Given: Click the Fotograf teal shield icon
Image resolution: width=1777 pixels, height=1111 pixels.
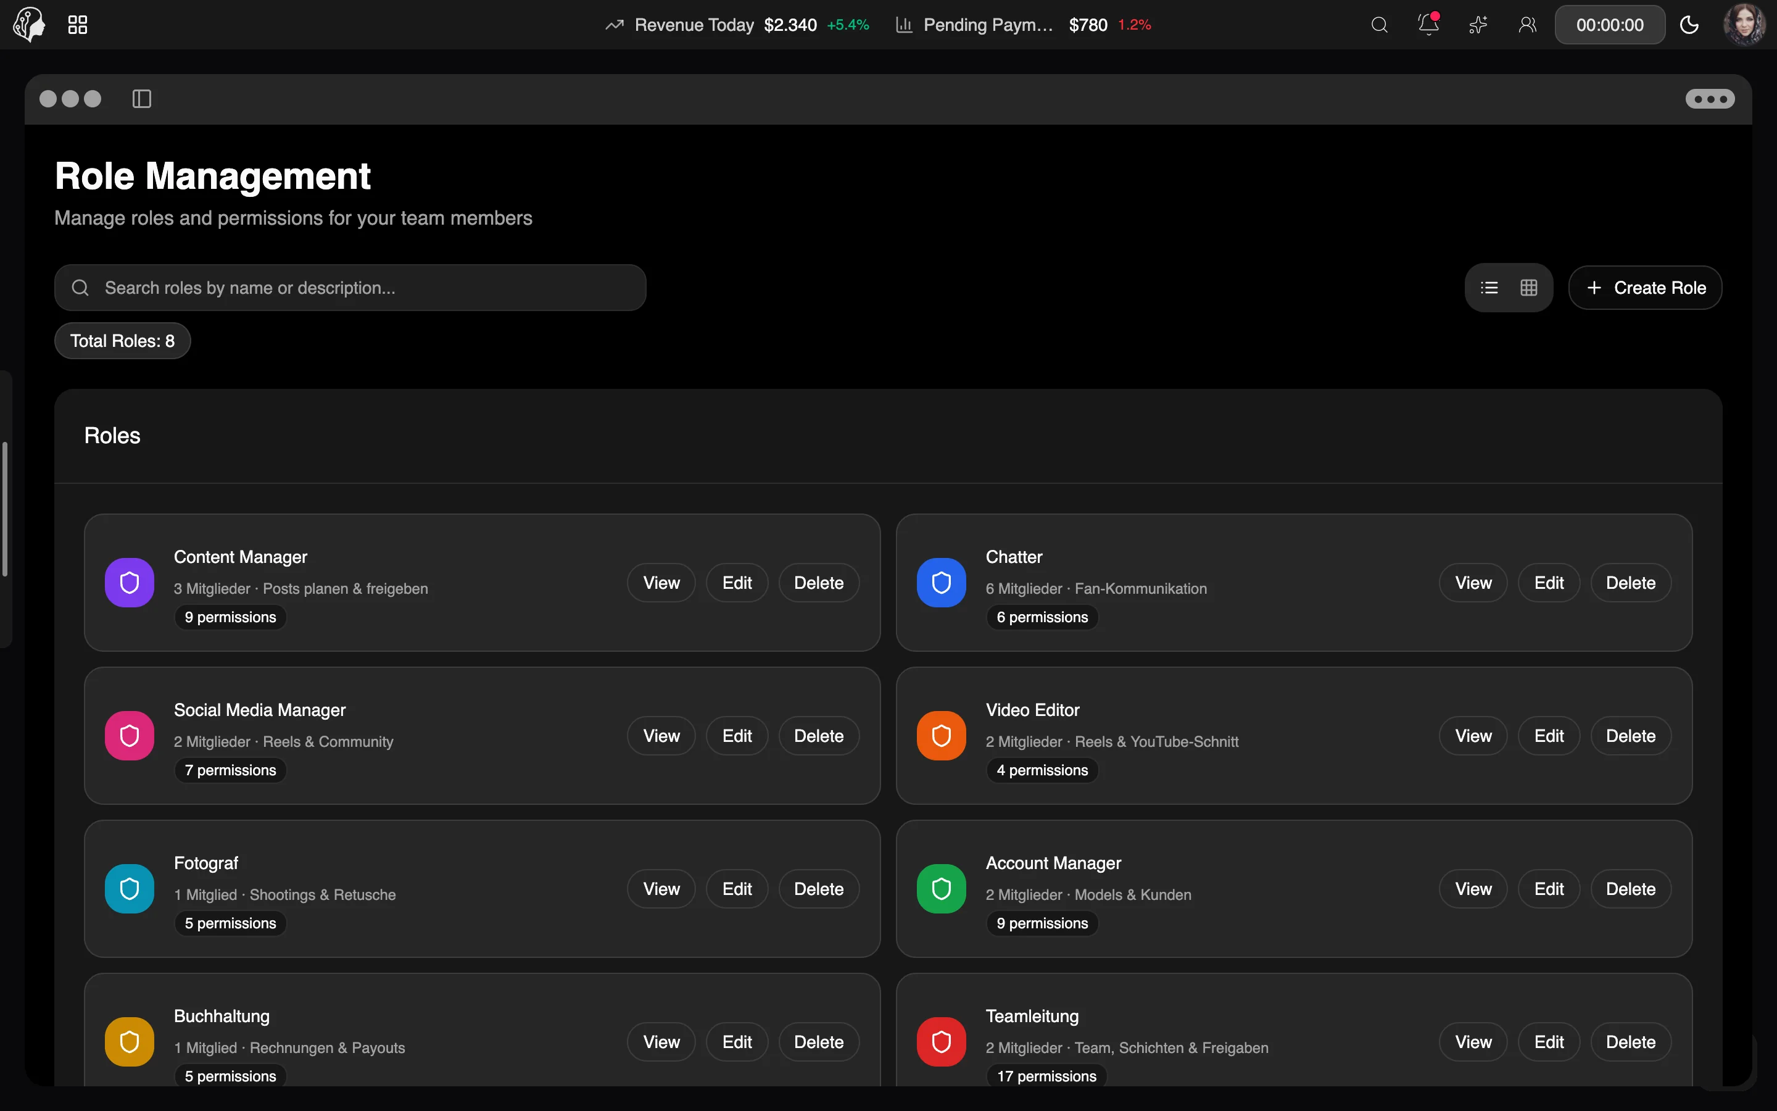Looking at the screenshot, I should coord(129,889).
